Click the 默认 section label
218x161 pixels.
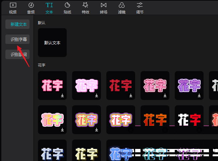[x=42, y=23]
